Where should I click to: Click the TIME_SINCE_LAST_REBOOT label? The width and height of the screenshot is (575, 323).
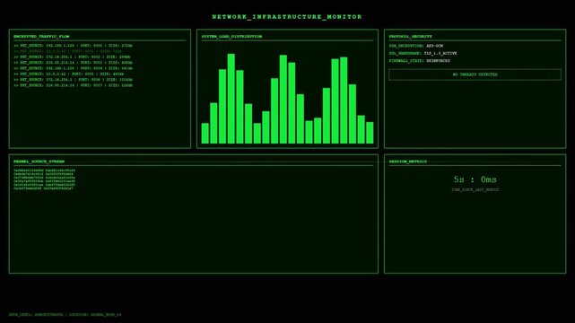475,190
